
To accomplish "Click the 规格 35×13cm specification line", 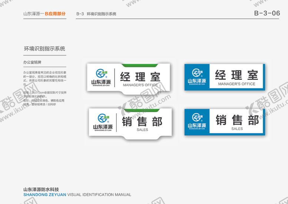I will (45, 94).
